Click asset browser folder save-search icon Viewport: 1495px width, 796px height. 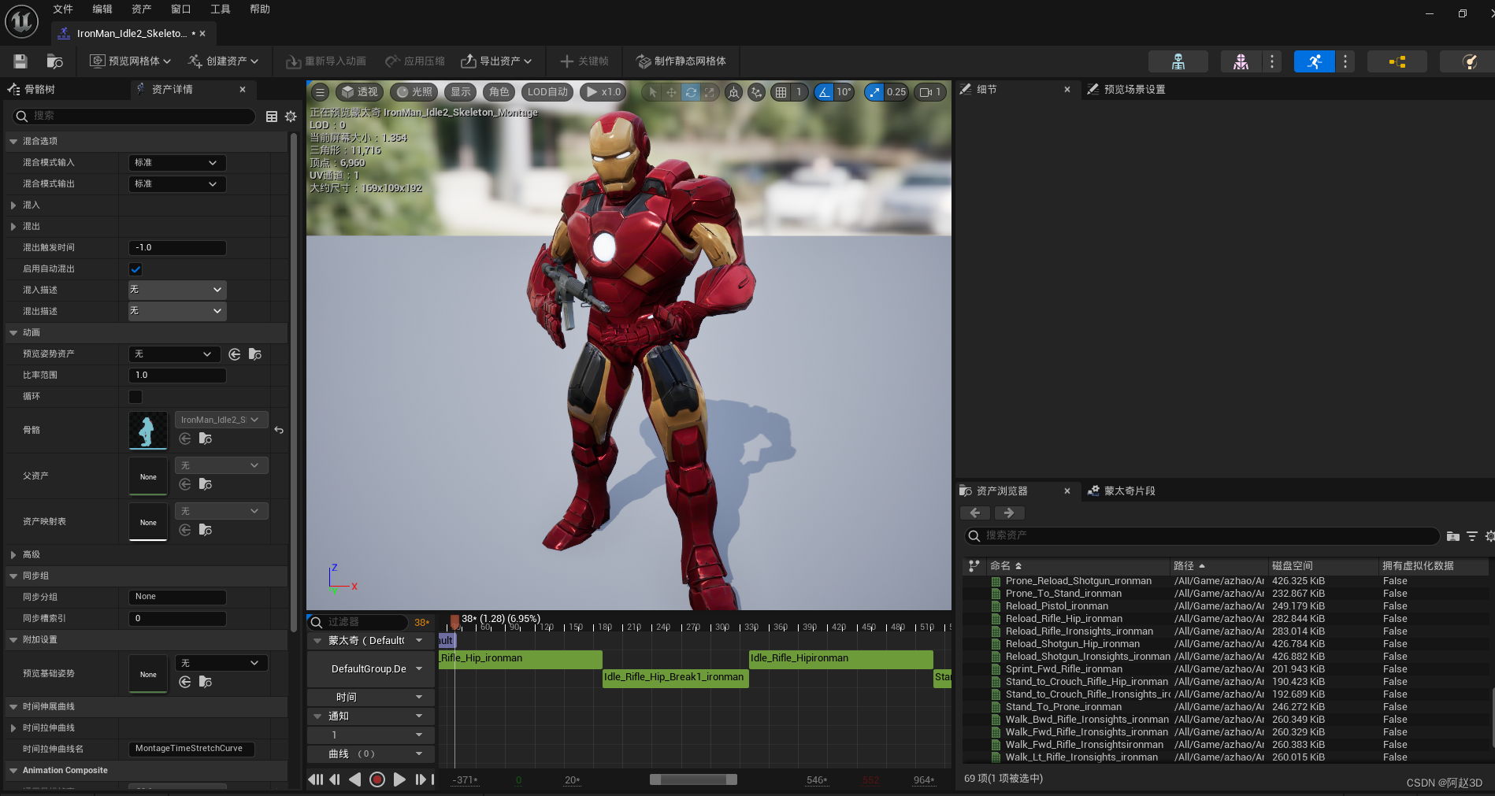1453,536
